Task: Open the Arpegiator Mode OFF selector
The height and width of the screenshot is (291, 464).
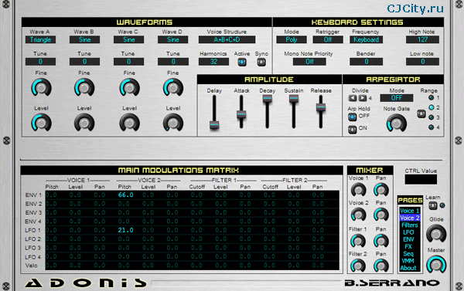Action: [397, 98]
